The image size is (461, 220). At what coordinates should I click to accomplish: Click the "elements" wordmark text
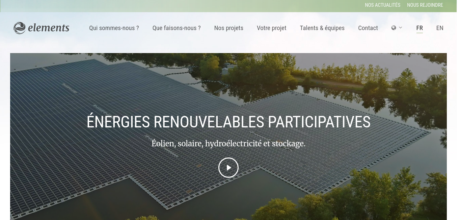[x=49, y=28]
